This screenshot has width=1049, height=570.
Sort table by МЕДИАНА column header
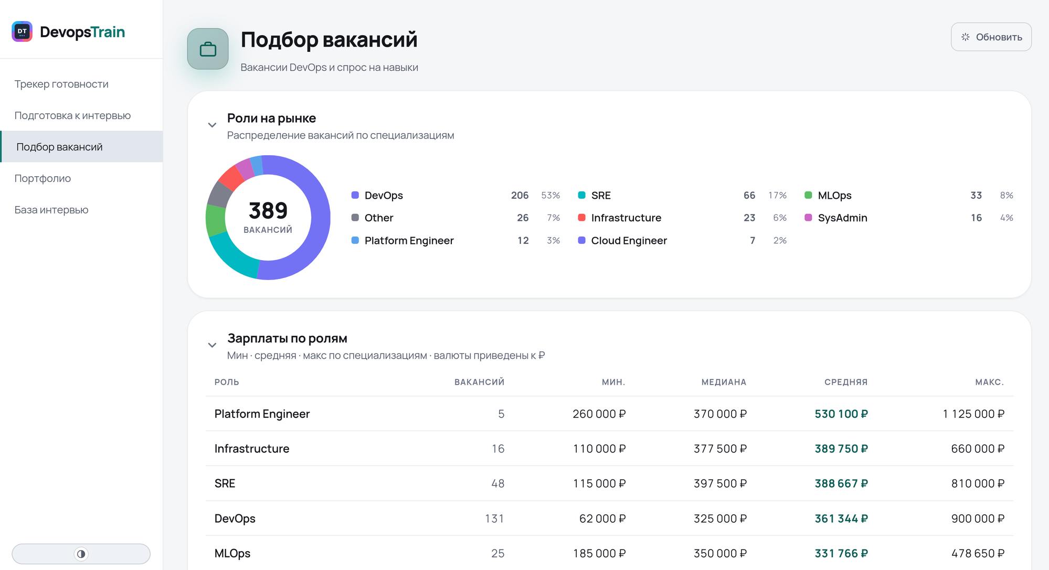click(x=724, y=382)
